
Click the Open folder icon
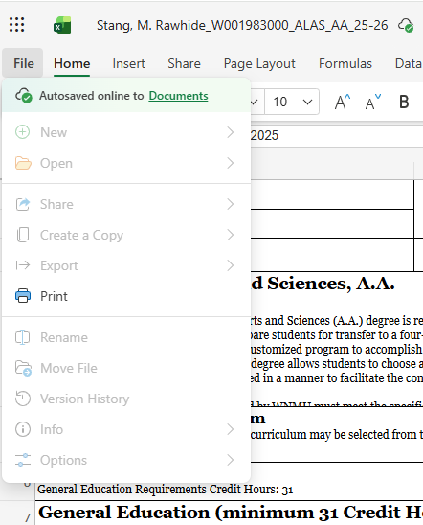coord(23,163)
